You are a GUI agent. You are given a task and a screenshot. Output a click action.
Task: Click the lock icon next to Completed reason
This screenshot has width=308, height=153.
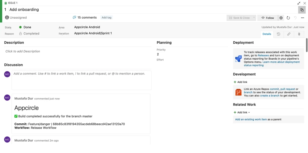pos(20,34)
